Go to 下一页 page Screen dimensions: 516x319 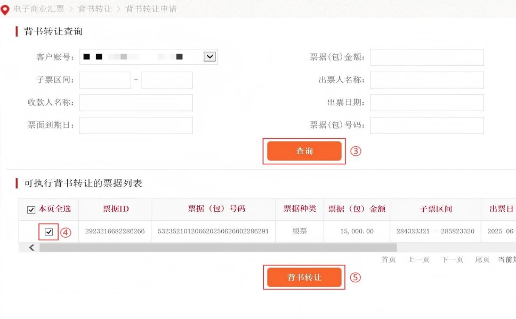click(452, 259)
